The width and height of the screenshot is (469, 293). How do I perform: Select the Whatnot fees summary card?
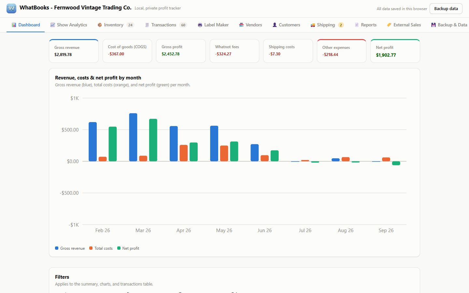pyautogui.click(x=234, y=51)
